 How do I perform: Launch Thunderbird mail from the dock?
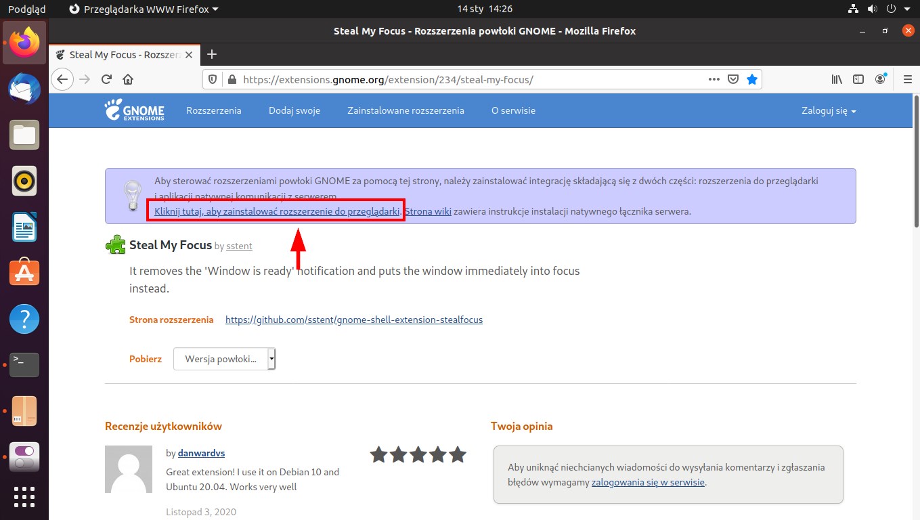tap(24, 89)
